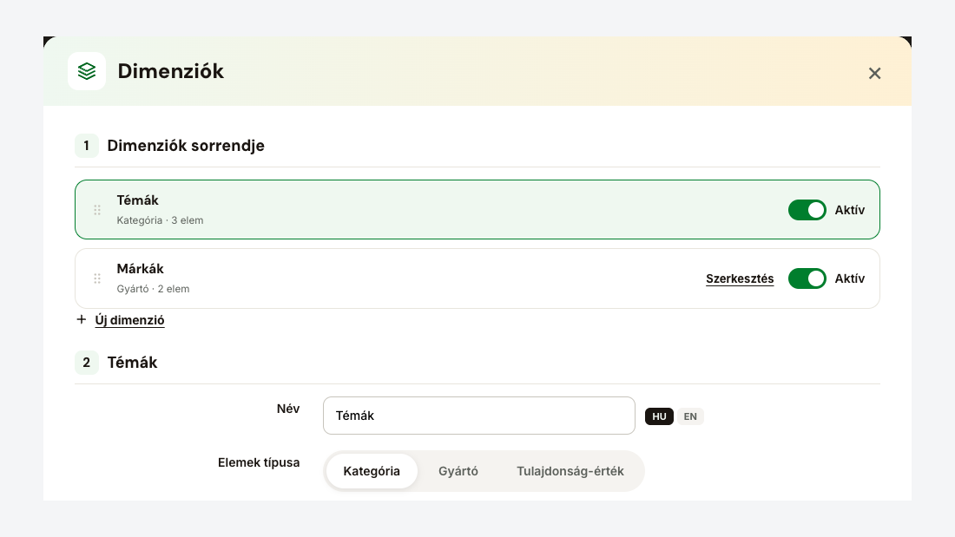This screenshot has height=537, width=955.
Task: Click the Dimenziók layers icon
Action: 87,71
